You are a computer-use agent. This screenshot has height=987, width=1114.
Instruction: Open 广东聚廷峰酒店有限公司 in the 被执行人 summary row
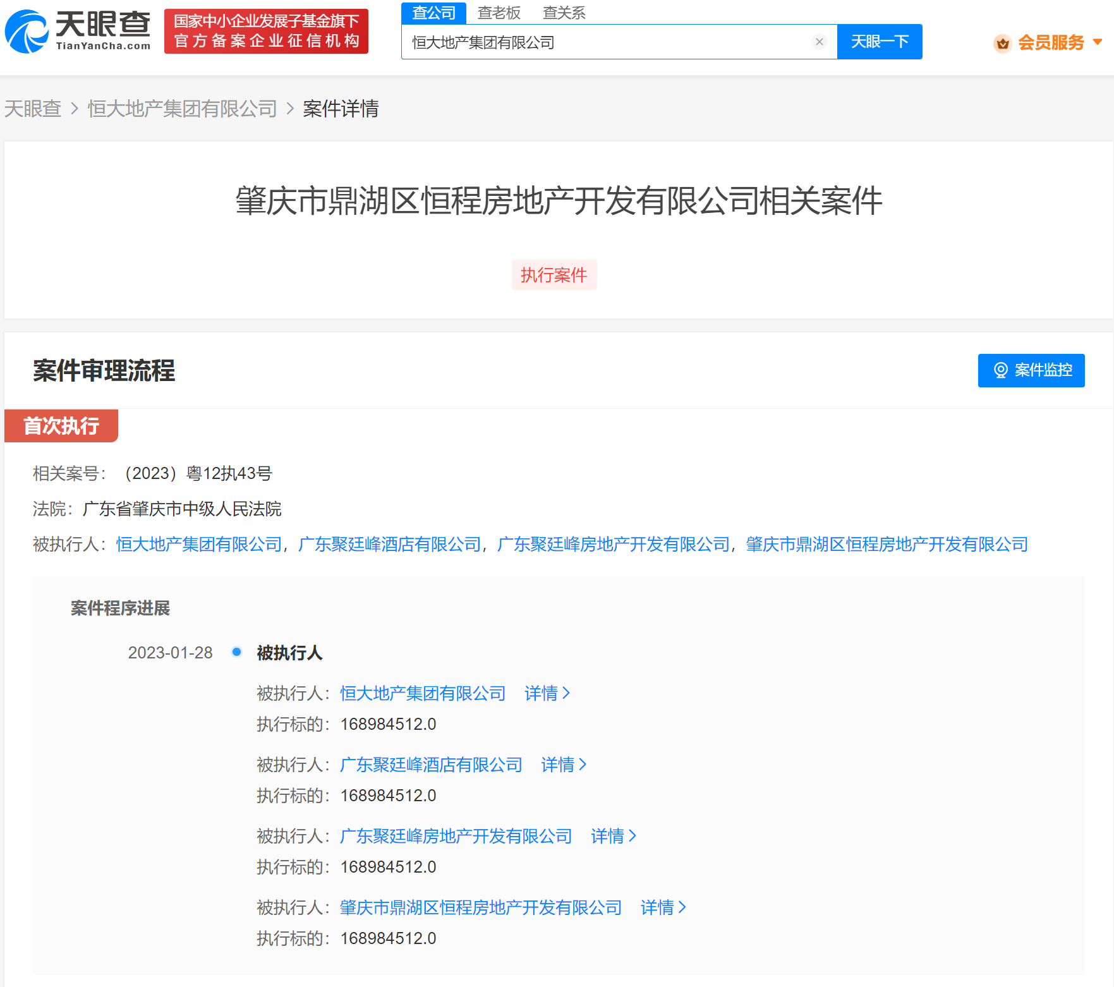point(389,544)
